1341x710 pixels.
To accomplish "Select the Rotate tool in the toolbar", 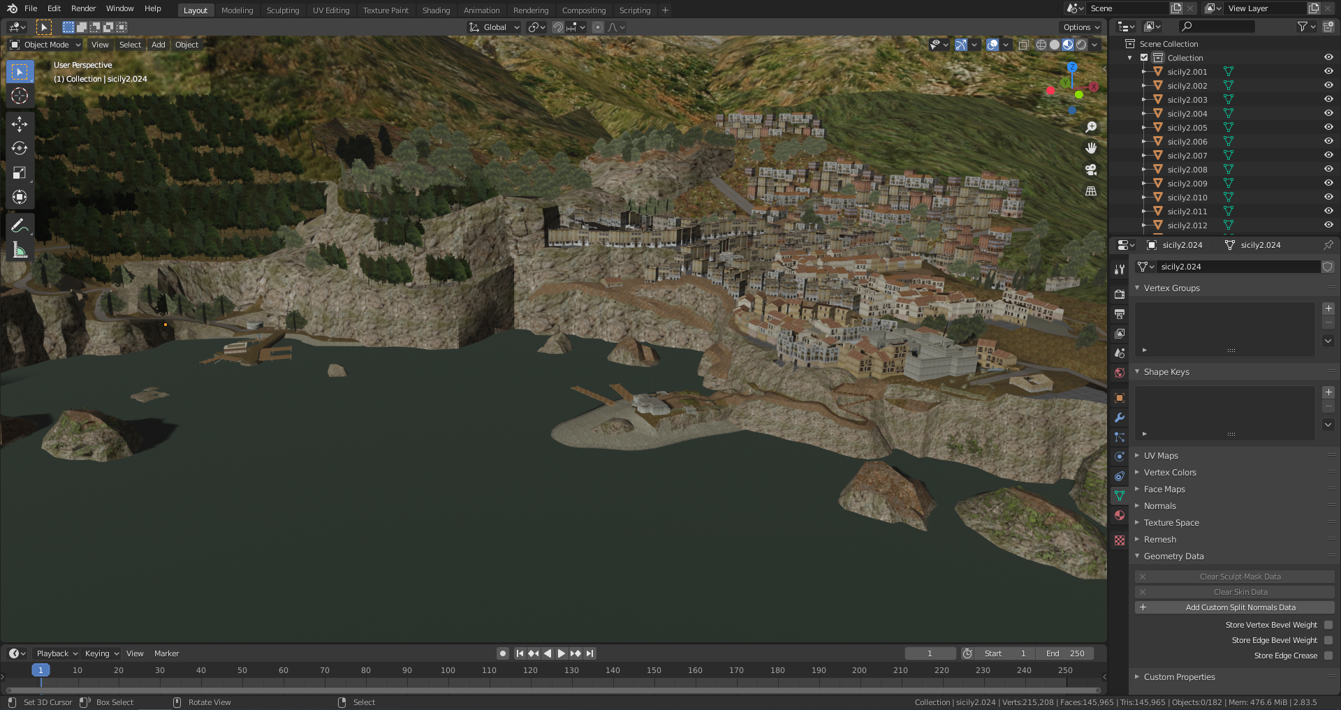I will point(20,149).
